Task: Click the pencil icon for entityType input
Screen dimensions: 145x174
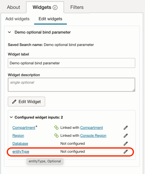Action: (126, 152)
